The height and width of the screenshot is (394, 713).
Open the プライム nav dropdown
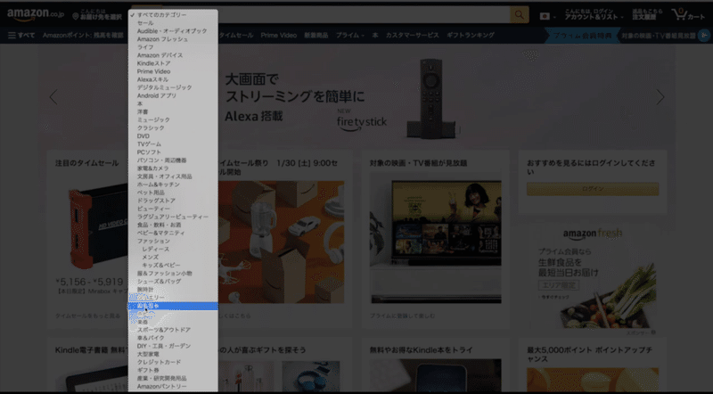pos(349,35)
